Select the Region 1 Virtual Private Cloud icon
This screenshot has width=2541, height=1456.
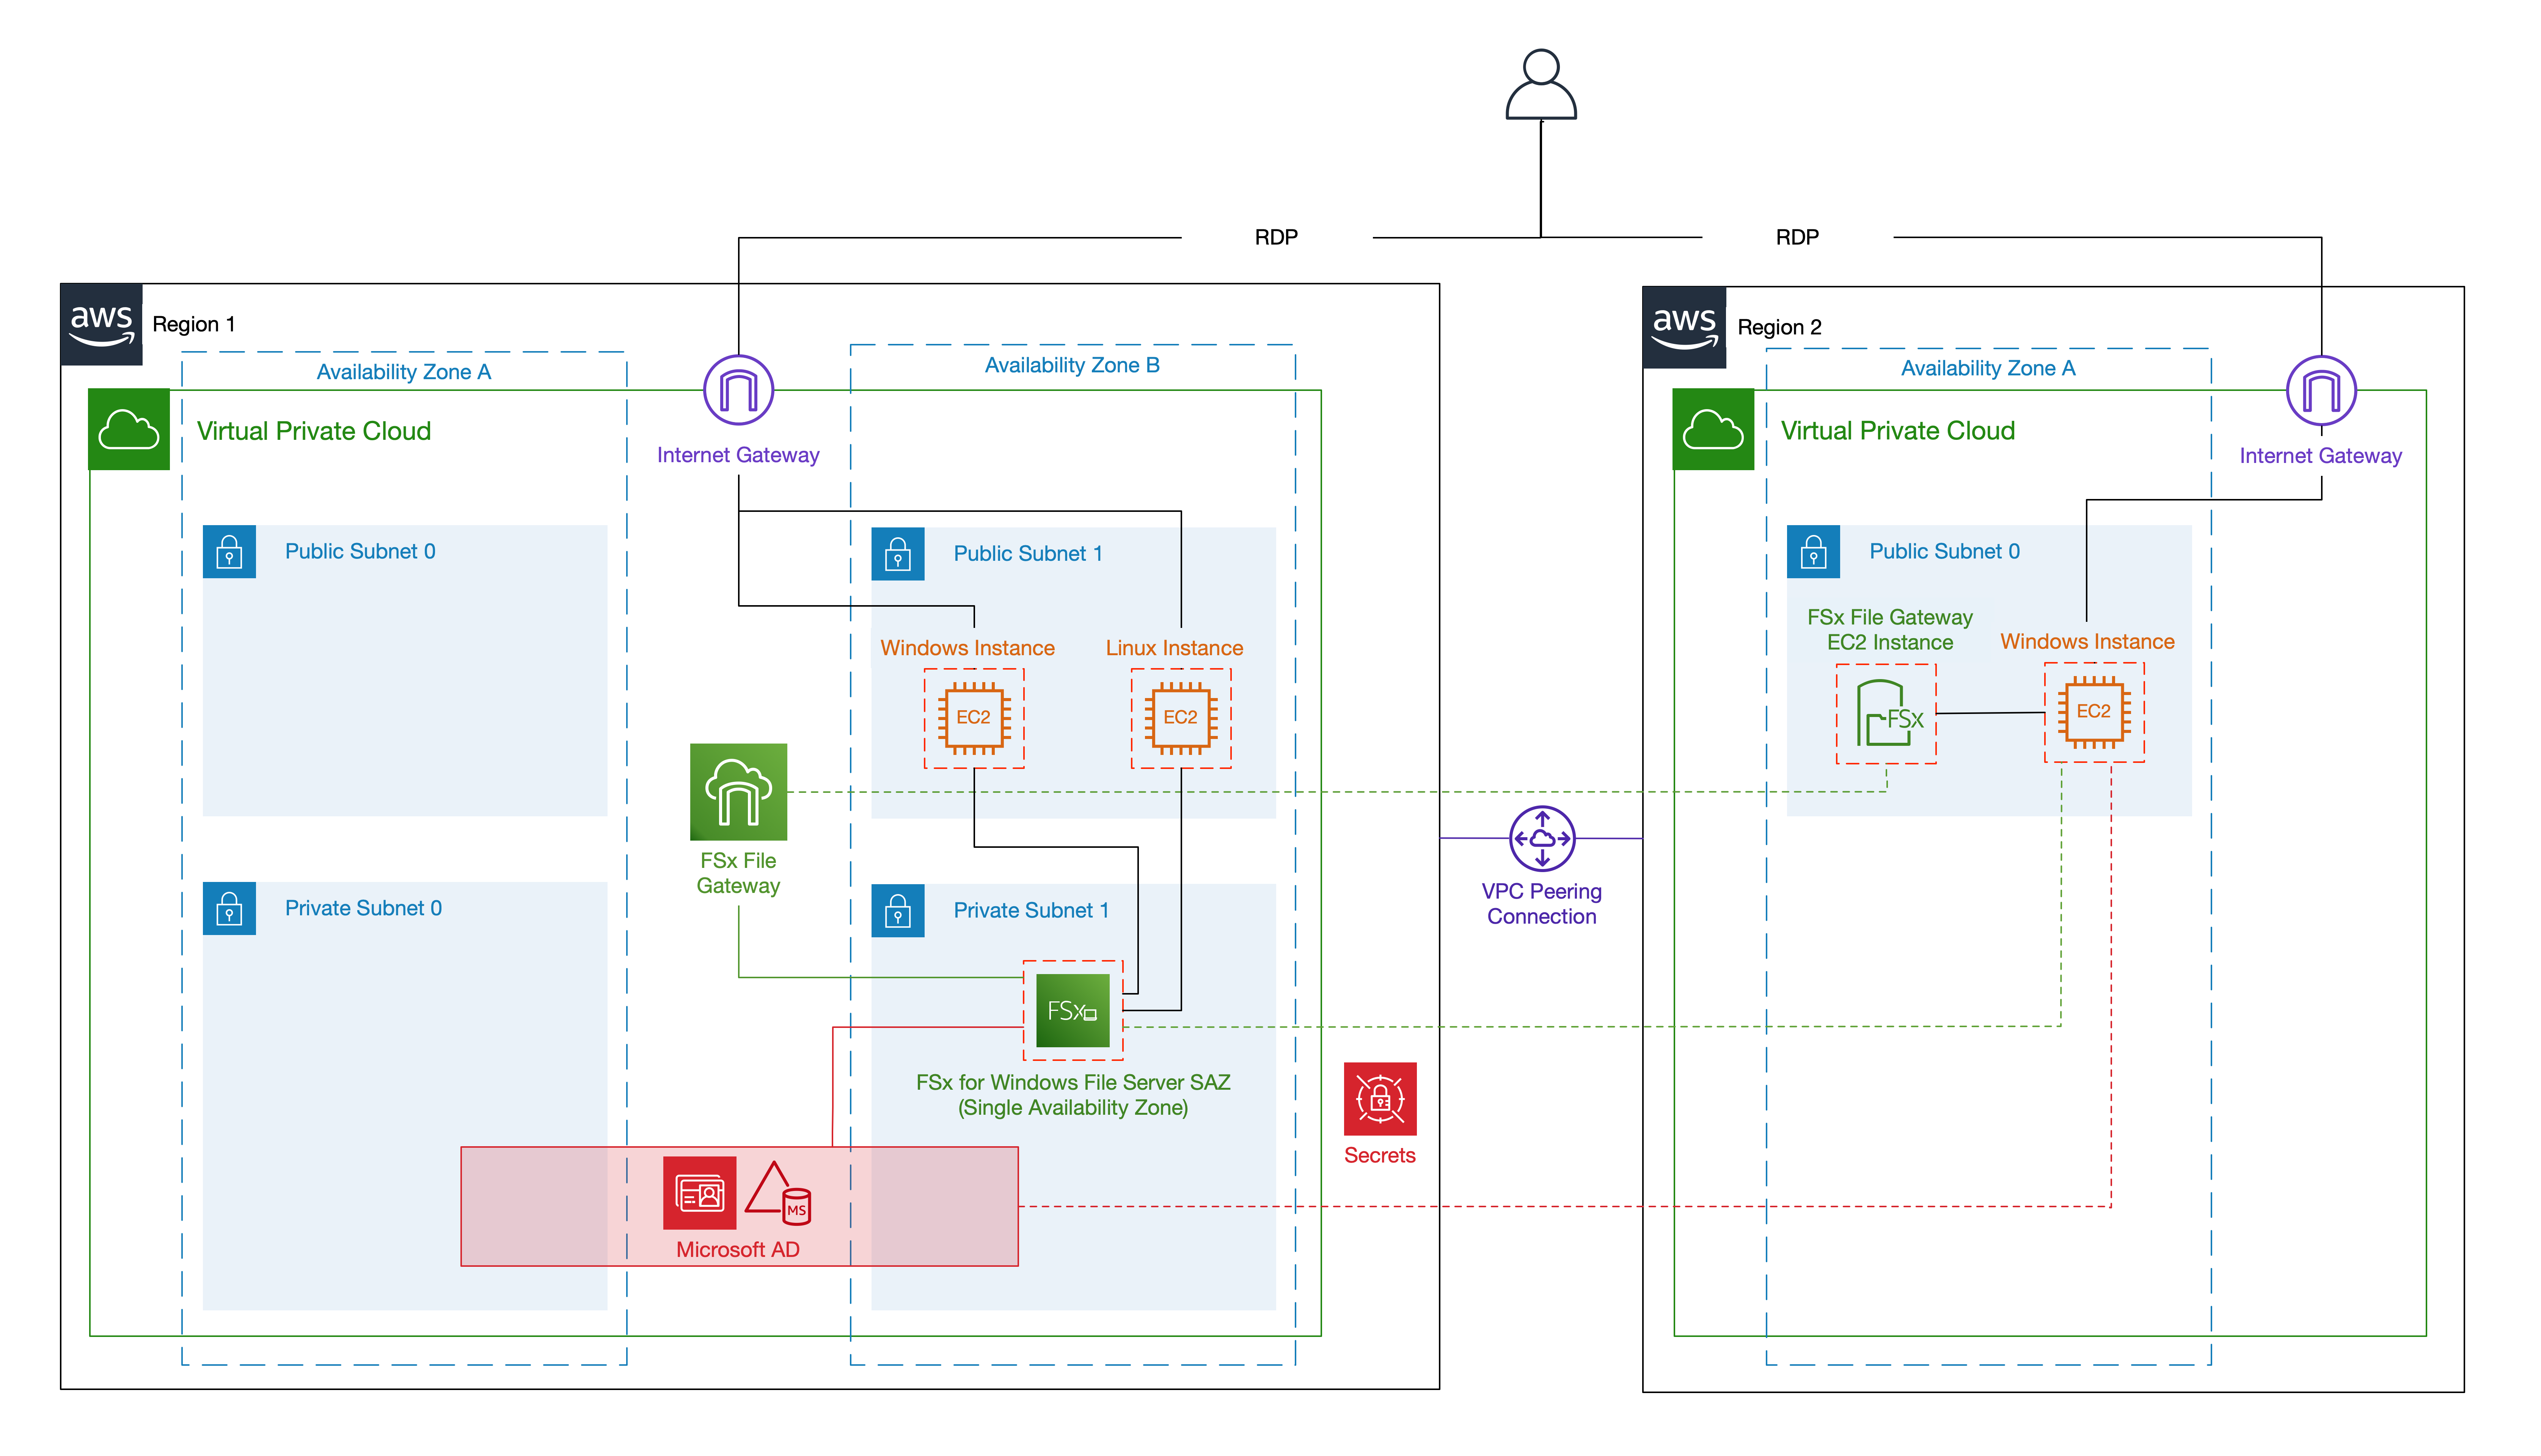coord(129,429)
